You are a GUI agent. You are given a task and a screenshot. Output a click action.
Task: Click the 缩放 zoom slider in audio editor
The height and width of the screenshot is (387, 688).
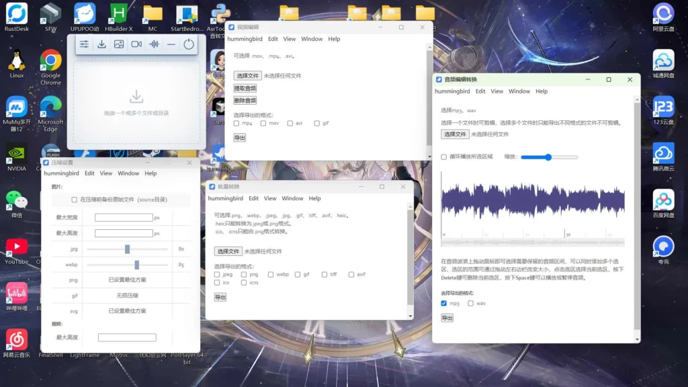pyautogui.click(x=550, y=157)
